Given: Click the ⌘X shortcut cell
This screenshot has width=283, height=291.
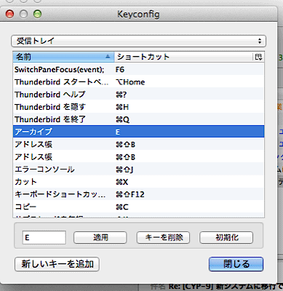Looking at the screenshot, I should pos(121,182).
